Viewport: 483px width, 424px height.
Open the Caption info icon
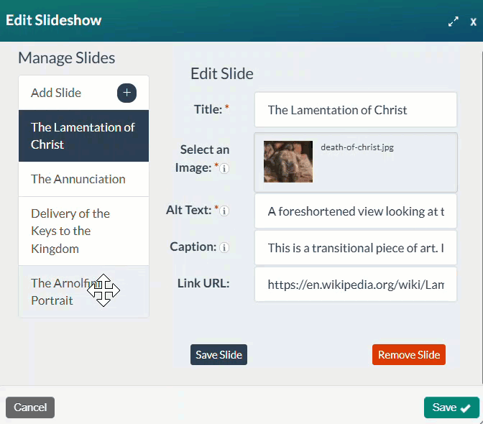(x=224, y=247)
